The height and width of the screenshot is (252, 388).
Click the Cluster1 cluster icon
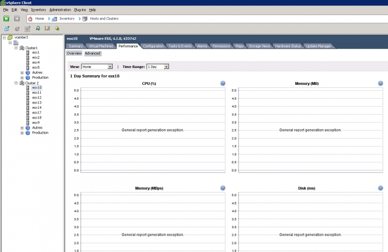click(x=22, y=48)
